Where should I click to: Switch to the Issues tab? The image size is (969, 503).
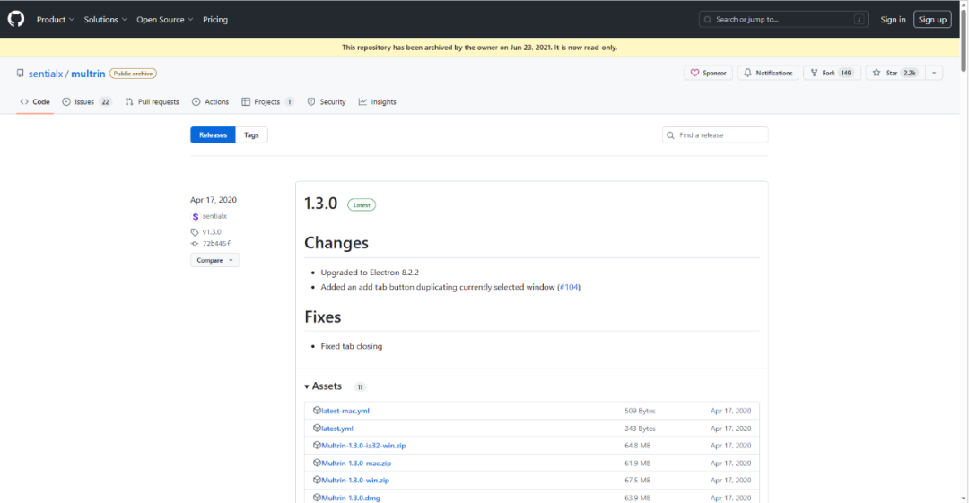pos(86,102)
